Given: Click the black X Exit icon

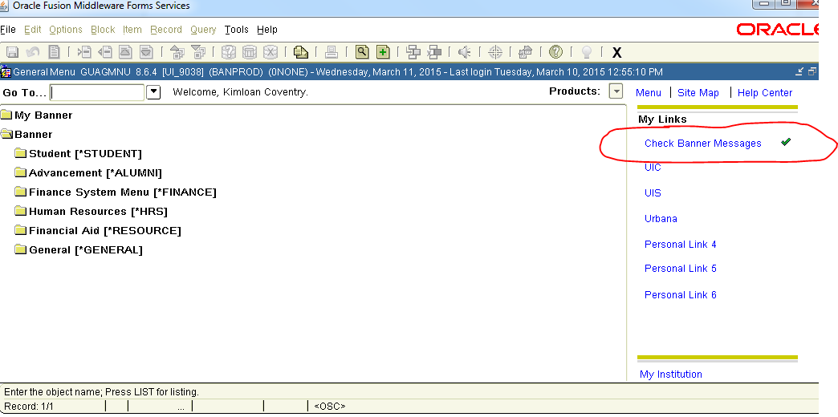Looking at the screenshot, I should pyautogui.click(x=616, y=52).
